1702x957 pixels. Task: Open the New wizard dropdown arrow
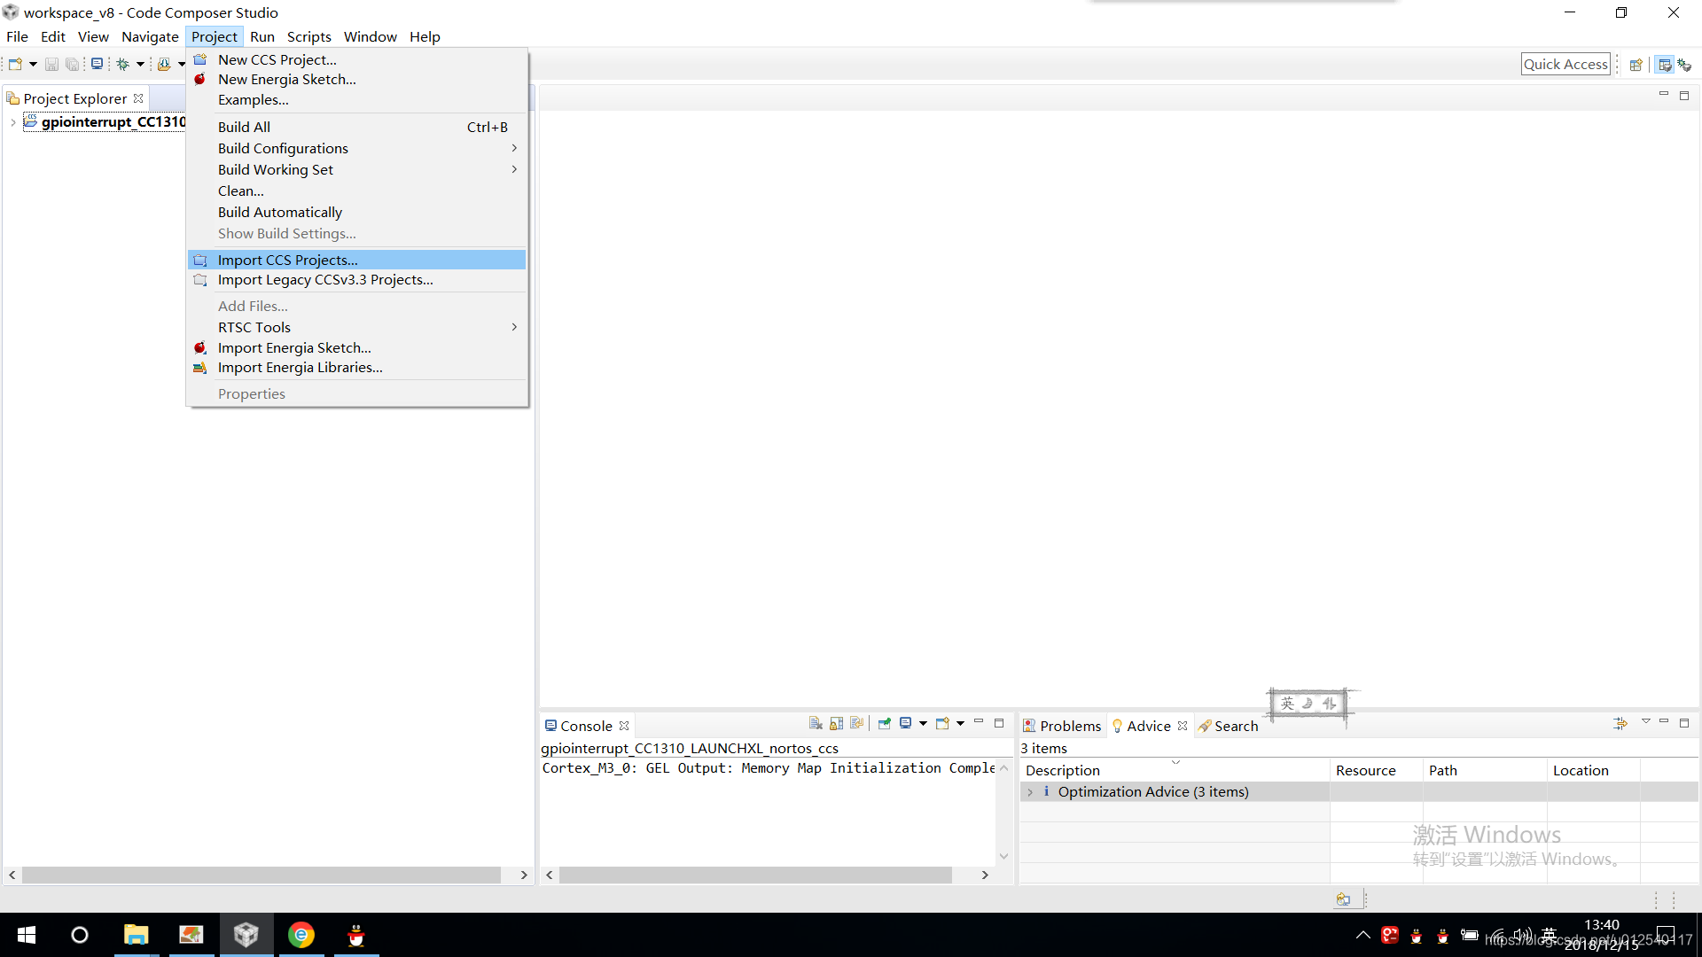coord(33,64)
